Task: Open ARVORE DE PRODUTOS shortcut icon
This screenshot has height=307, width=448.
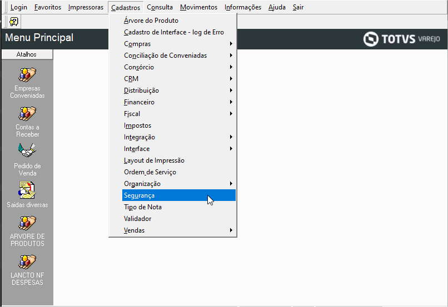Action: coord(27,223)
